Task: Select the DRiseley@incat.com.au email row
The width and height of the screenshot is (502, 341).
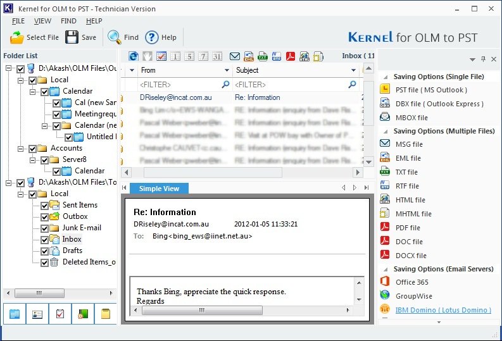Action: tap(242, 97)
